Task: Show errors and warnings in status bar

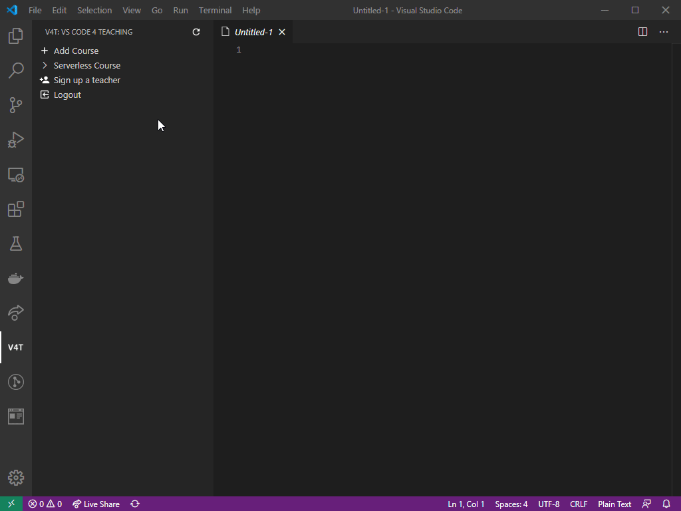Action: click(x=45, y=504)
